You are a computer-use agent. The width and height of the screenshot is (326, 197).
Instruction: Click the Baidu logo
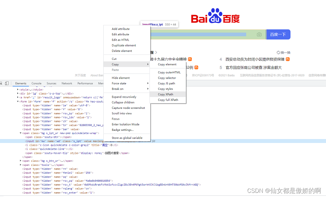[215, 16]
